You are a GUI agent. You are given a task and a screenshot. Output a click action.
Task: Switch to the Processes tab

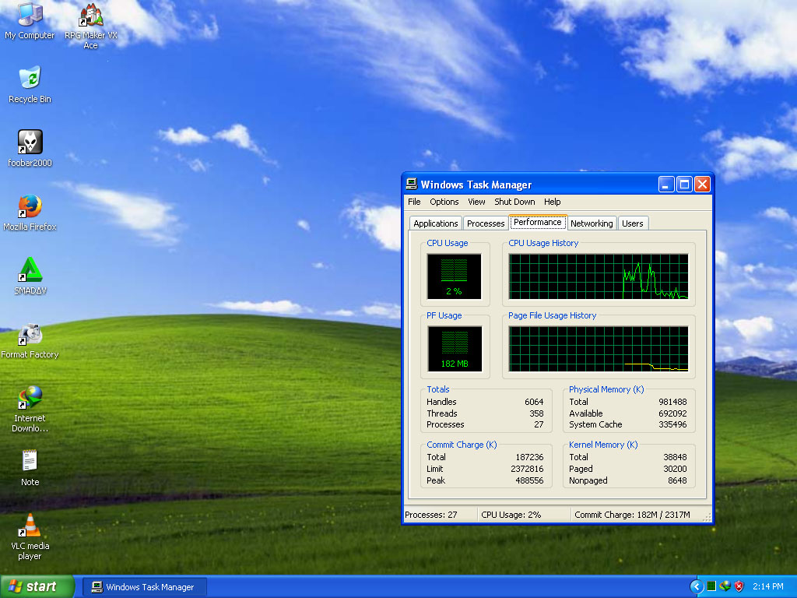(486, 223)
